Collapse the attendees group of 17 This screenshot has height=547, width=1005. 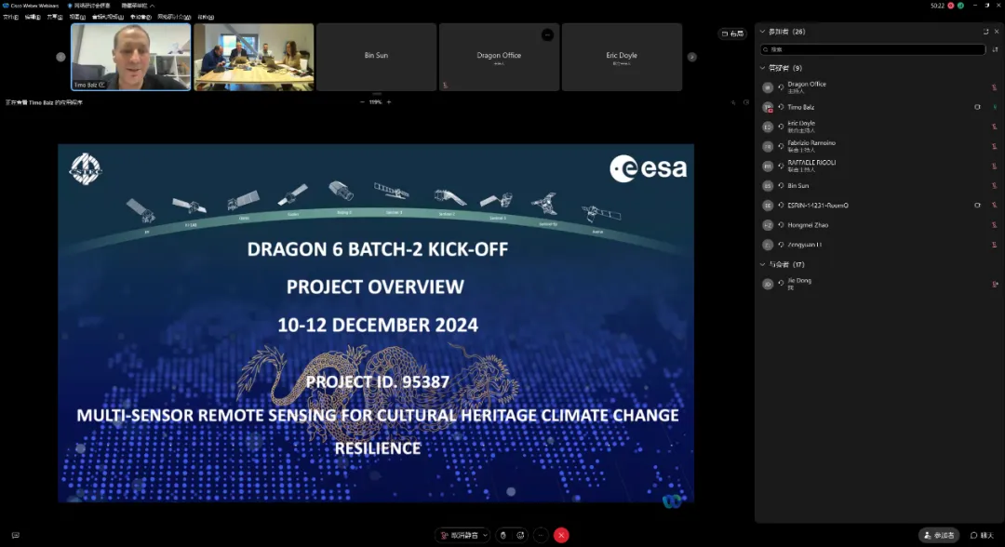click(x=762, y=264)
